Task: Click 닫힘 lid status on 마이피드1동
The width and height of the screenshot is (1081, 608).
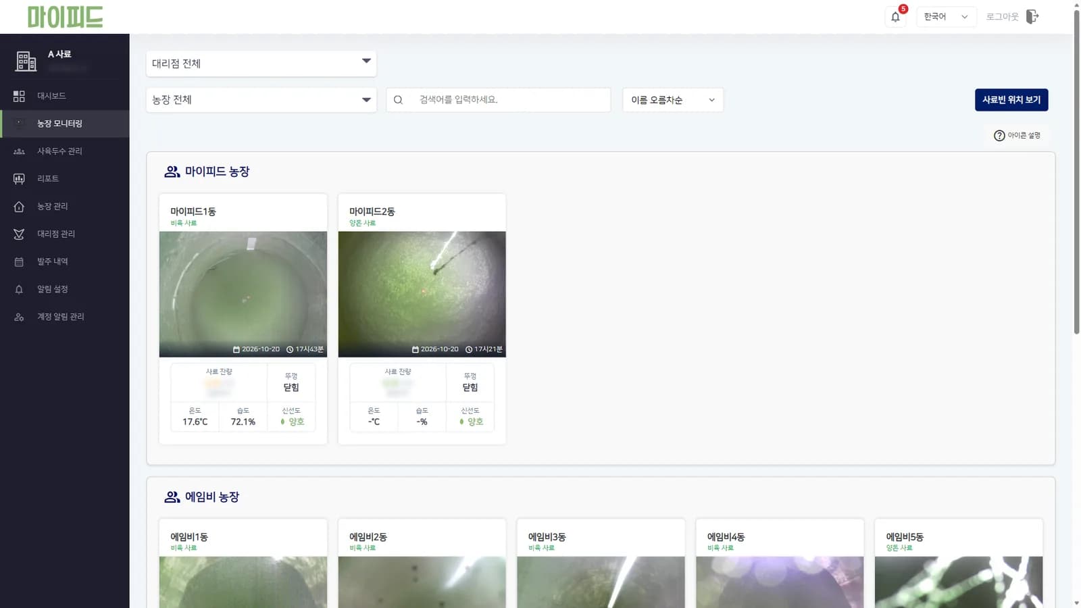Action: click(291, 388)
